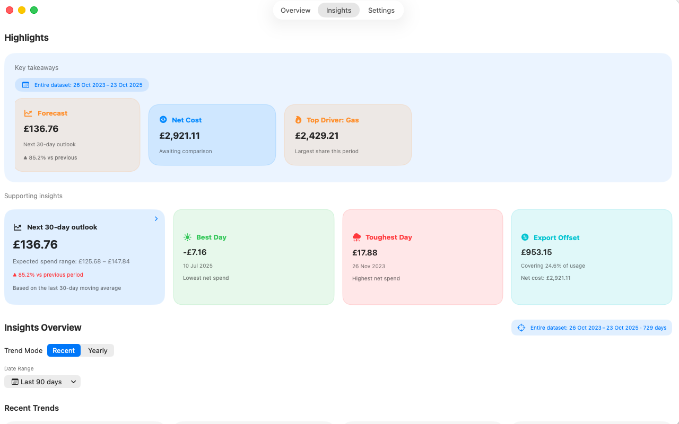679x424 pixels.
Task: Click the Toughest Day storm cloud icon
Action: pos(356,237)
